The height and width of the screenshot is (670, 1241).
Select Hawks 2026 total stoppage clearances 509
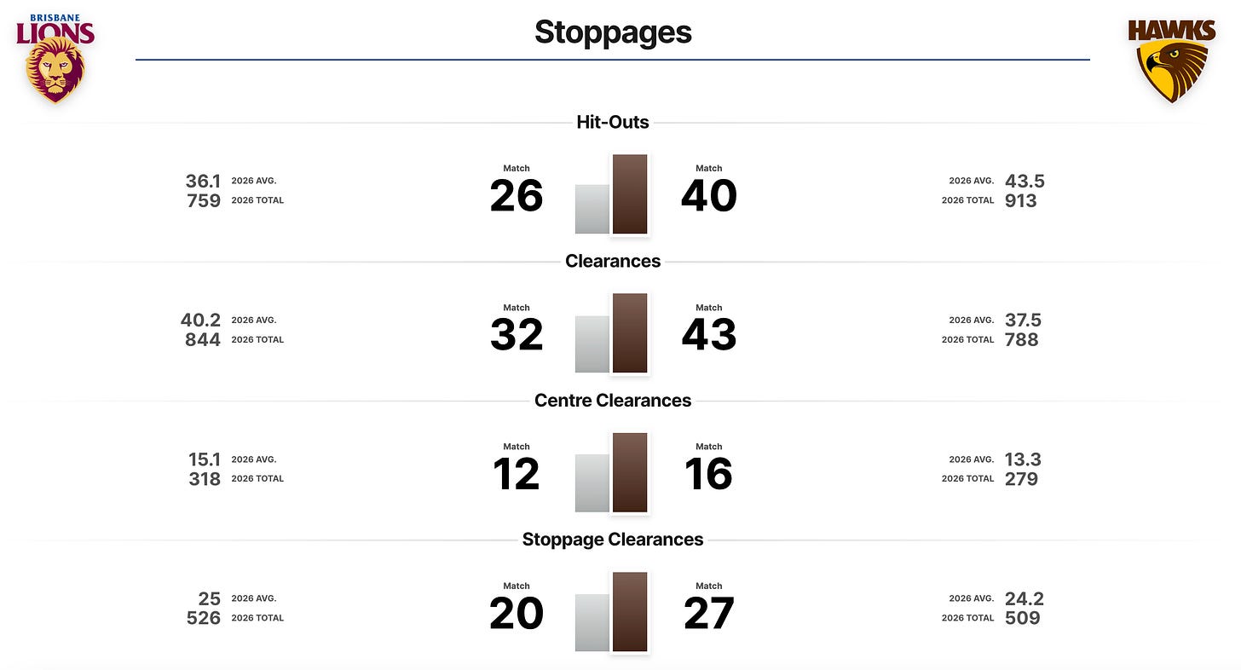(x=1022, y=618)
